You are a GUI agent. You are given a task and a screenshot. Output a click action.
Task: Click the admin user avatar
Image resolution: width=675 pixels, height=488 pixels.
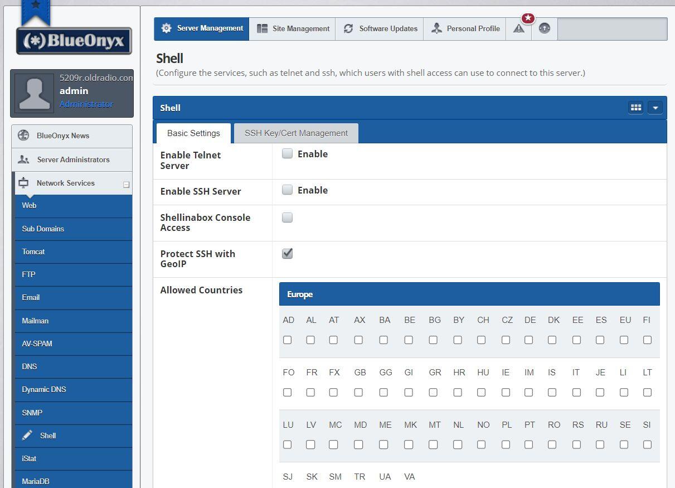tap(35, 94)
